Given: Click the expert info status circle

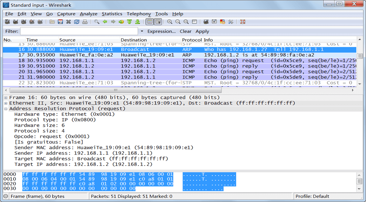Looking at the screenshot, I should [x=6, y=196].
